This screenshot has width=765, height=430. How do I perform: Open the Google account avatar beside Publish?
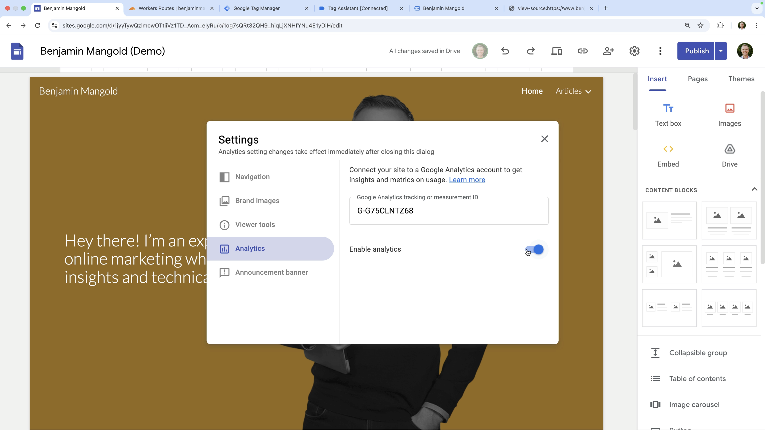coord(745,51)
